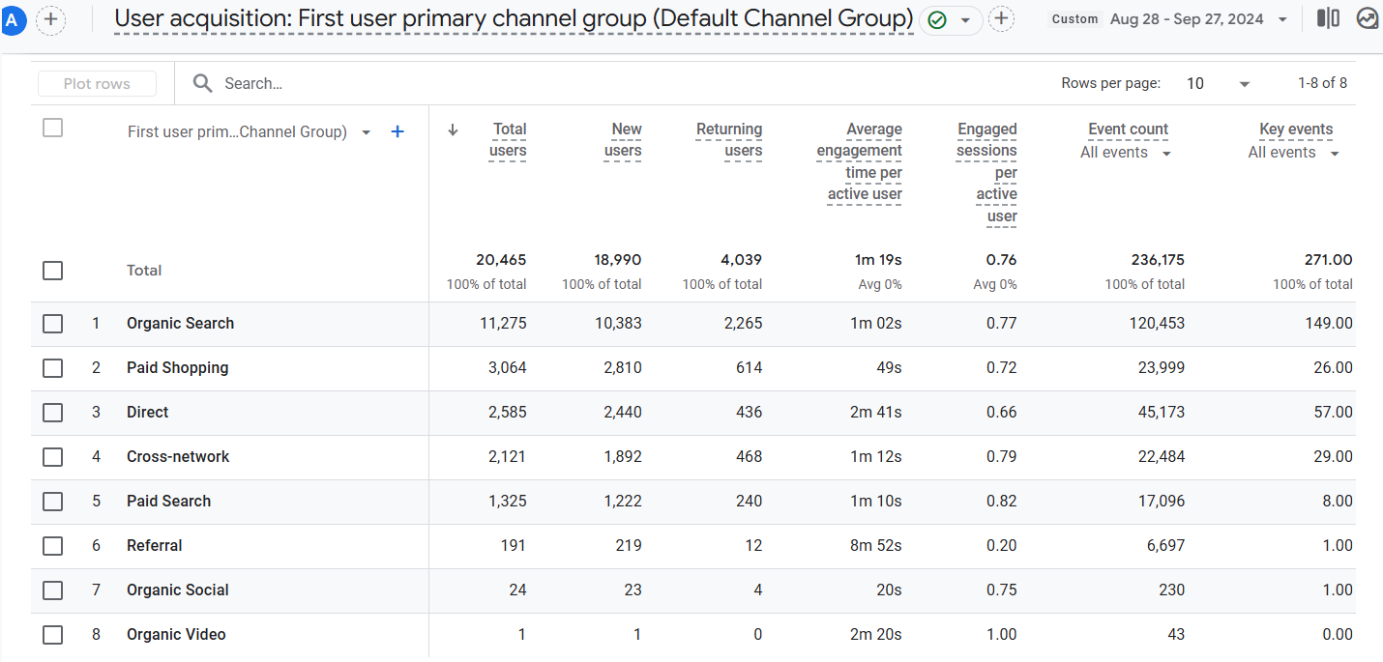Add a secondary dimension with blue plus
The width and height of the screenshot is (1383, 662).
point(397,131)
